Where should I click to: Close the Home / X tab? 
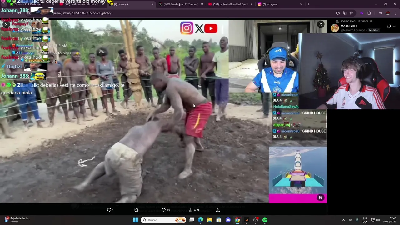(152, 4)
